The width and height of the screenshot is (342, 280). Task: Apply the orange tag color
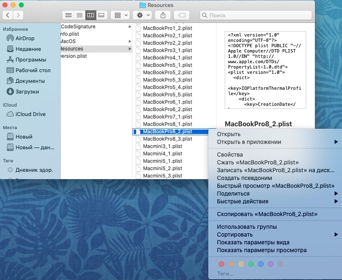(x=231, y=264)
